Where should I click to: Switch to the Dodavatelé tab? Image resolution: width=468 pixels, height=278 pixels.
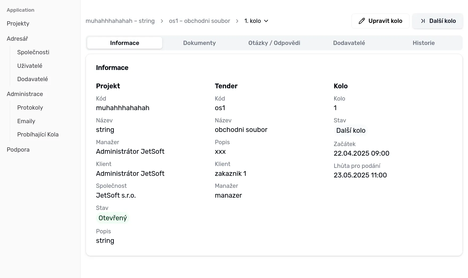[x=349, y=43]
